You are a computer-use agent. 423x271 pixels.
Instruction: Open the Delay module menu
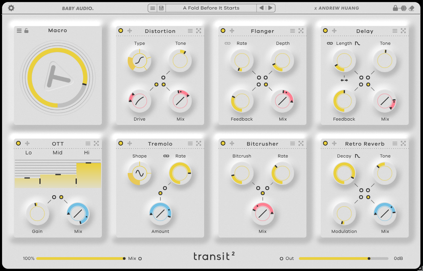pos(395,31)
